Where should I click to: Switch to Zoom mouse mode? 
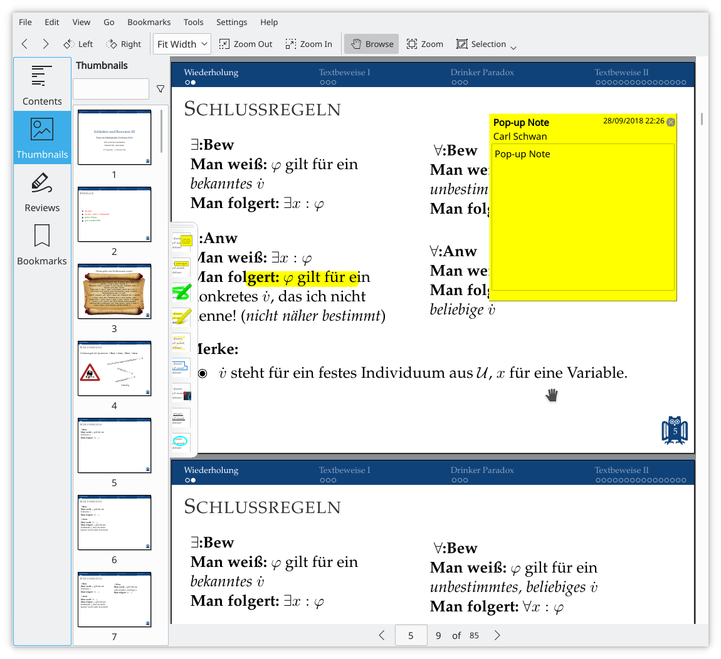[x=425, y=44]
